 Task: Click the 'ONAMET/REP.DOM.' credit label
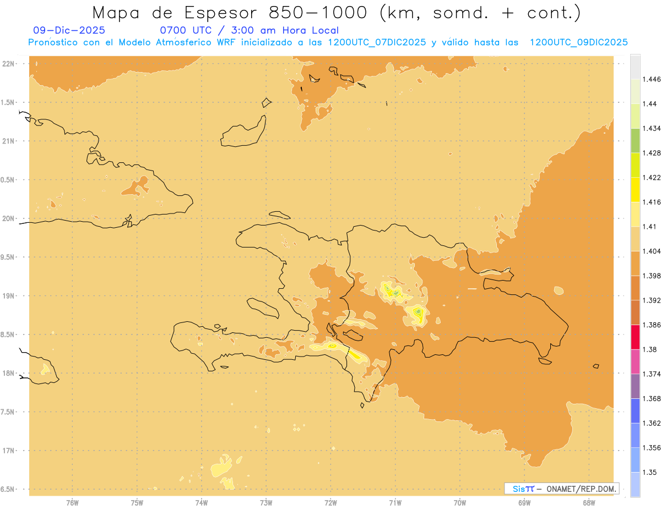[582, 489]
